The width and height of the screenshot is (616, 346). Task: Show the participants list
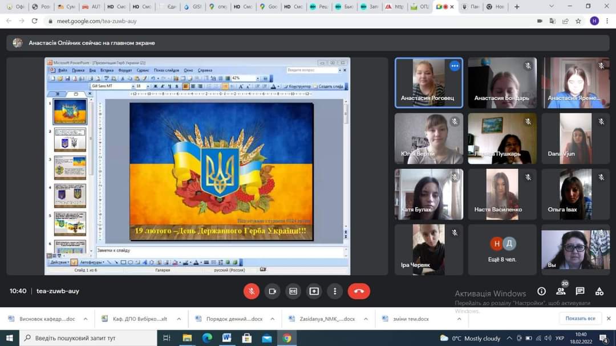tap(561, 291)
